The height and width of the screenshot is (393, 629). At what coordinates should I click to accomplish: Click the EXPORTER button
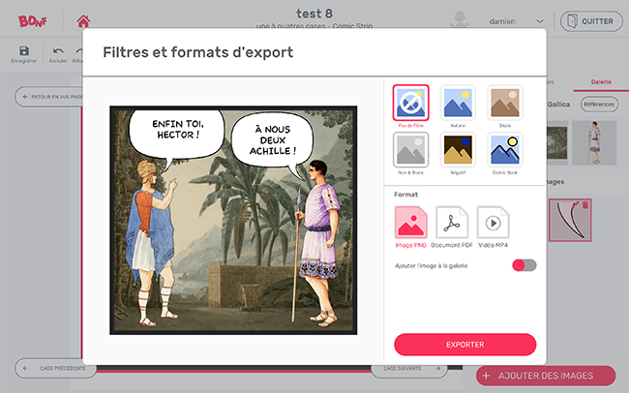click(x=464, y=345)
